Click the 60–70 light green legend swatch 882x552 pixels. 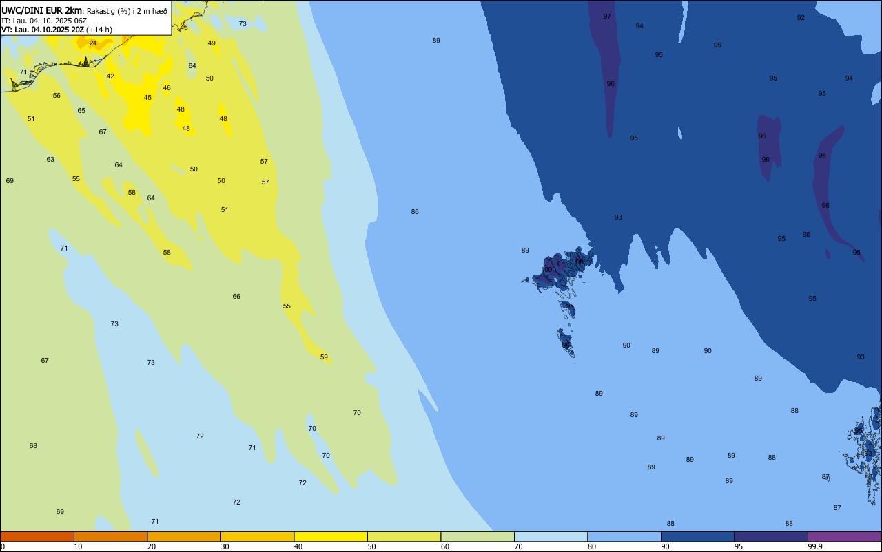(478, 536)
